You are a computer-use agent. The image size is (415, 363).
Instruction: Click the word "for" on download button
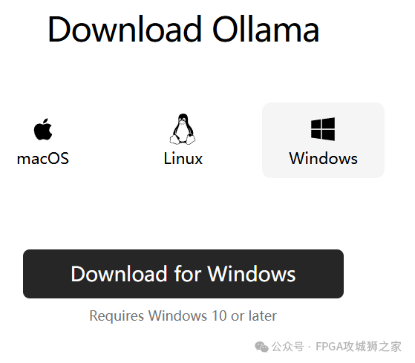coord(187,274)
